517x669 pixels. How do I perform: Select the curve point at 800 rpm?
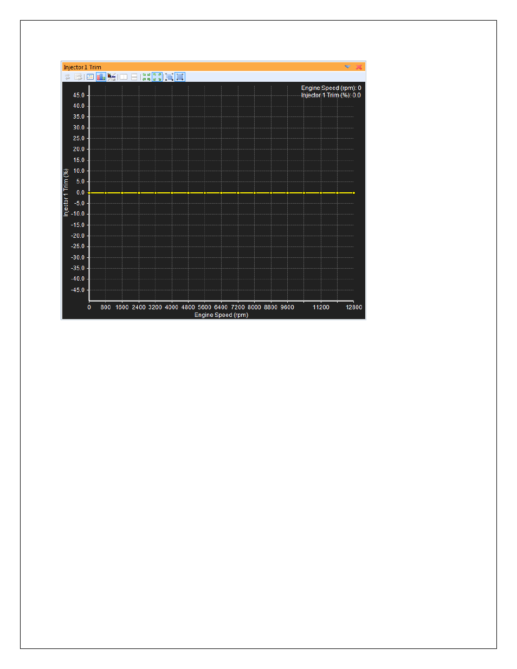click(106, 193)
